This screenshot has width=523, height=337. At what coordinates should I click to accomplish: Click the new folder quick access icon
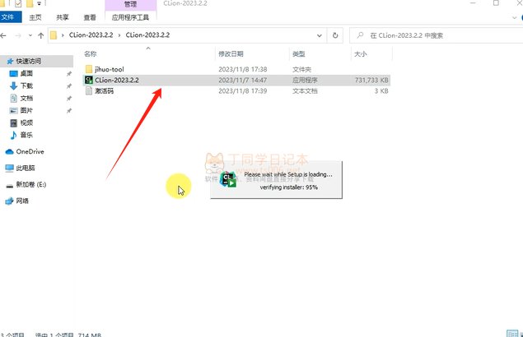coord(30,3)
